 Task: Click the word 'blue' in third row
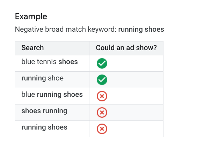tap(28, 94)
